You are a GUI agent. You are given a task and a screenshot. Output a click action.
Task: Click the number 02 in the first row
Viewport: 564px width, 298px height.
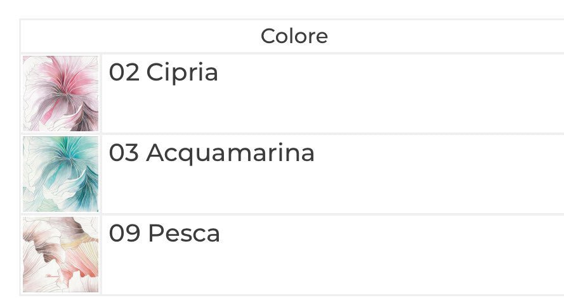coord(124,72)
